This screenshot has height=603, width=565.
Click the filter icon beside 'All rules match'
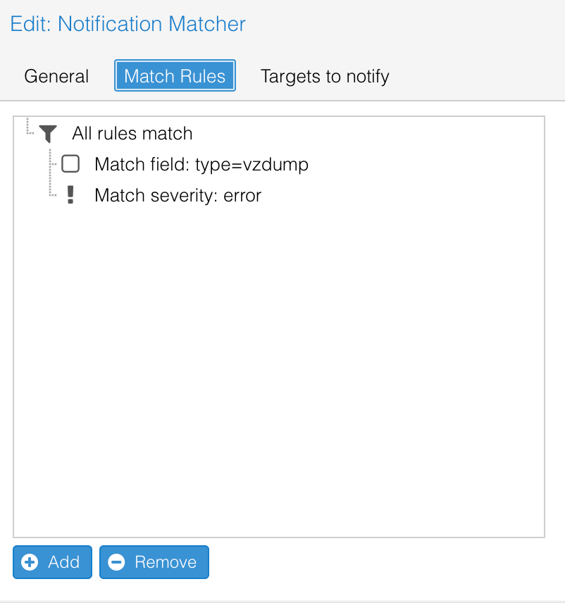pyautogui.click(x=48, y=133)
